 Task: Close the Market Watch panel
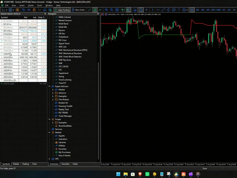(45, 14)
